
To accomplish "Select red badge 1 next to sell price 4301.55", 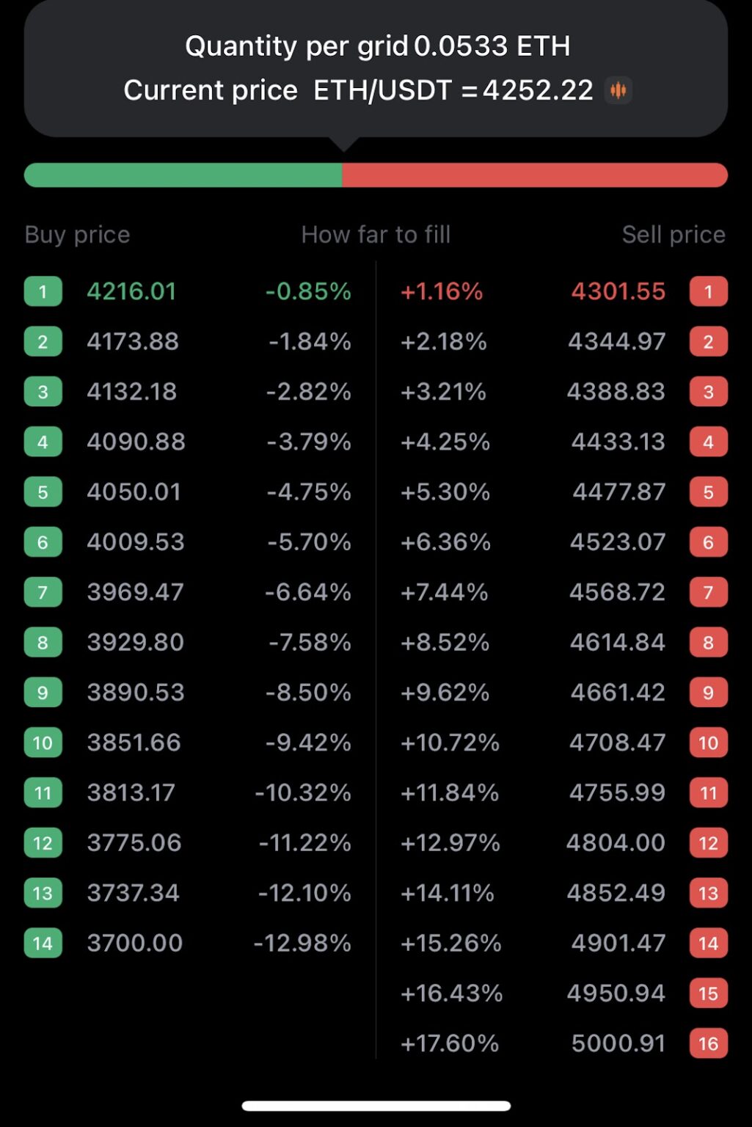I will tap(709, 291).
